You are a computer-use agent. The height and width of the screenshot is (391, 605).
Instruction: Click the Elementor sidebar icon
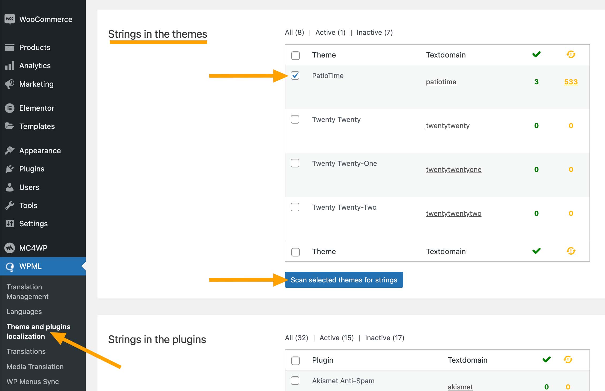[x=9, y=108]
